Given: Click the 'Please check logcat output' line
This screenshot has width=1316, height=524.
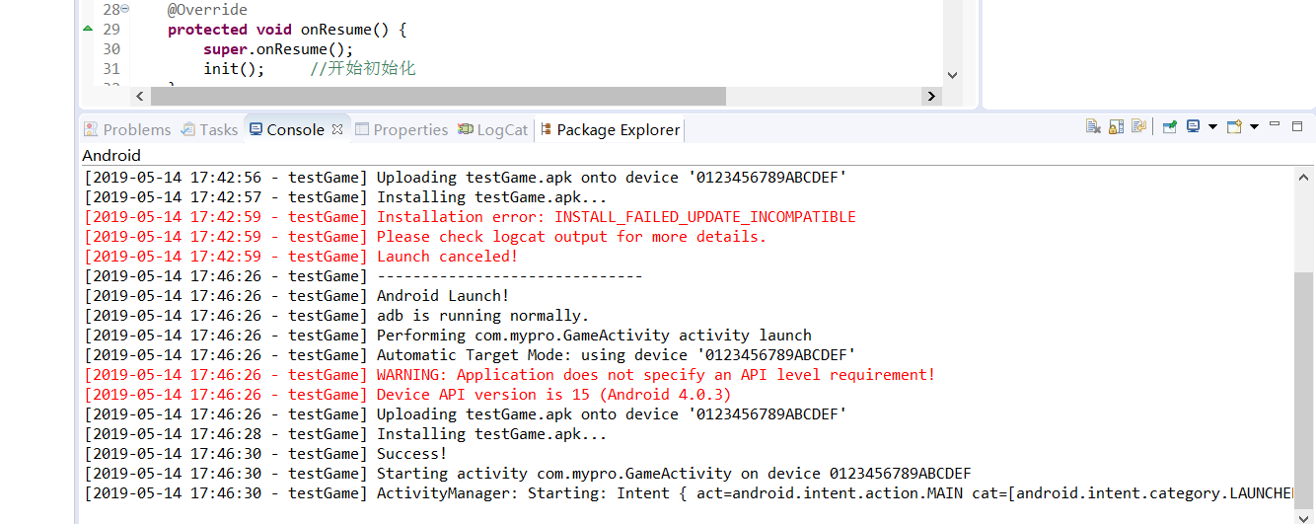Looking at the screenshot, I should tap(425, 237).
